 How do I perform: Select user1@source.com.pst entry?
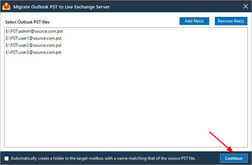coord(33,38)
